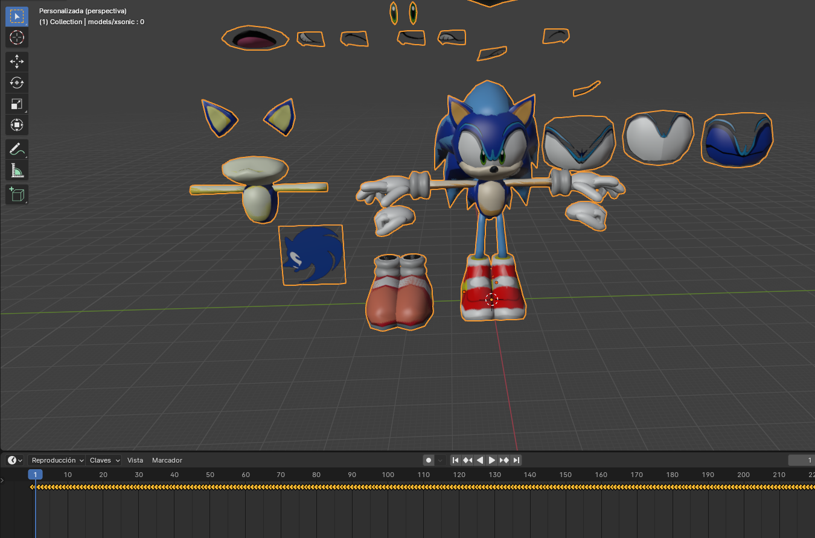
Task: Play the animation in reverse
Action: [x=480, y=460]
